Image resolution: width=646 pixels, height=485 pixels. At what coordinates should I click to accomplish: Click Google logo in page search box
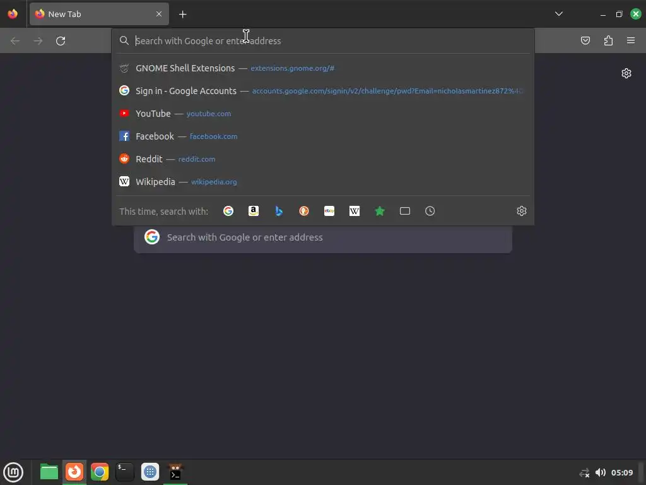[152, 237]
